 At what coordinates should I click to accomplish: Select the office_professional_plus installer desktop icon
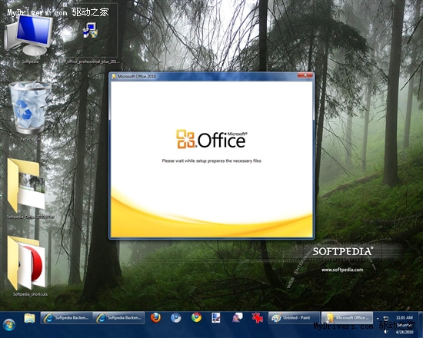[x=91, y=35]
